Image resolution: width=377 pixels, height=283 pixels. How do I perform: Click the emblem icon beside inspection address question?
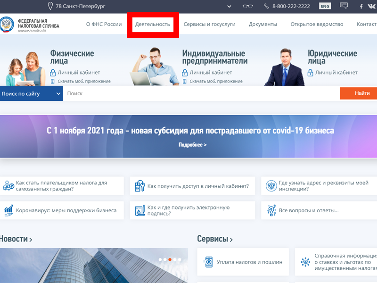[x=271, y=186]
